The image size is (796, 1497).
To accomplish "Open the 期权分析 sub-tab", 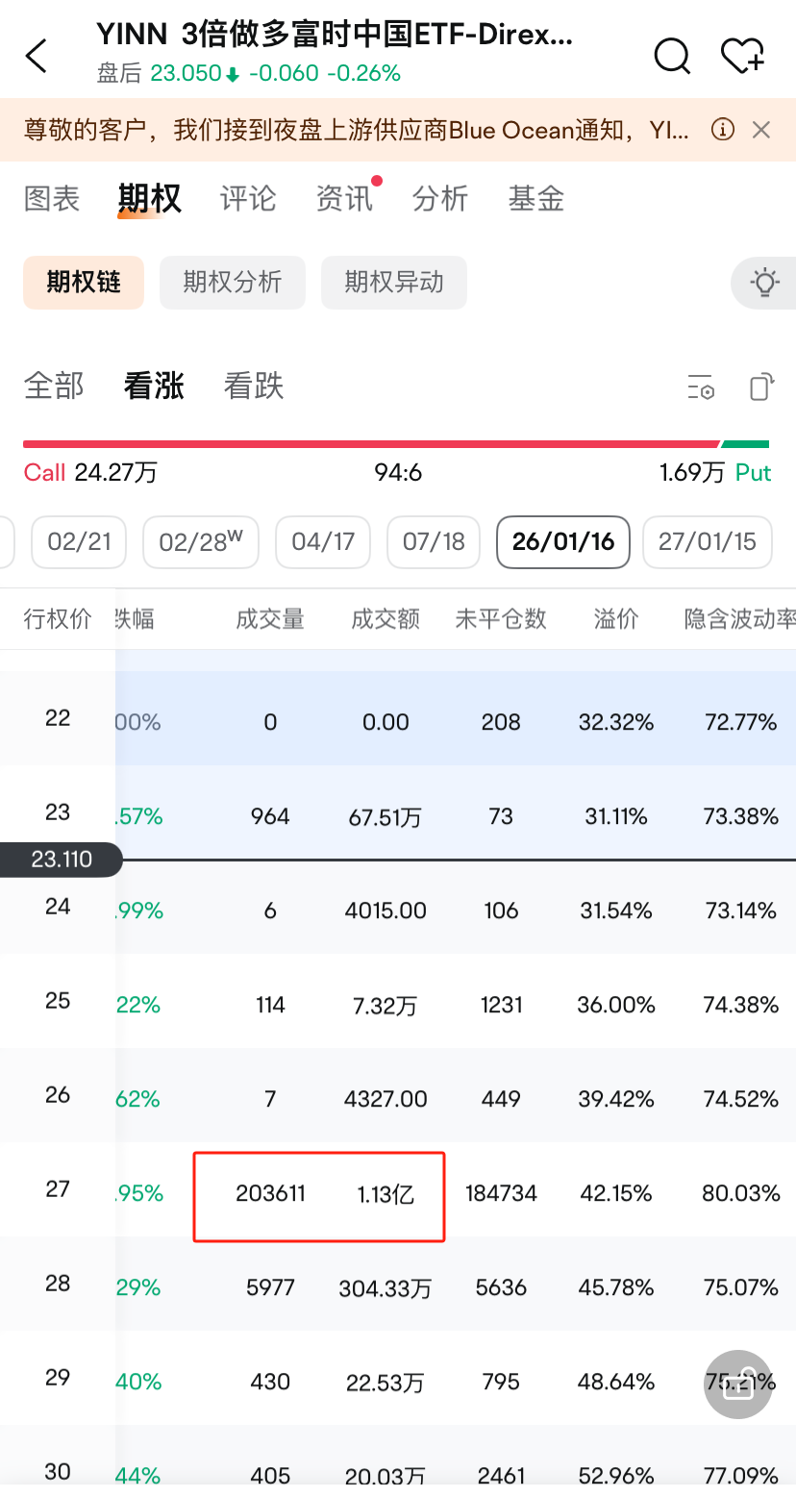I will [233, 283].
